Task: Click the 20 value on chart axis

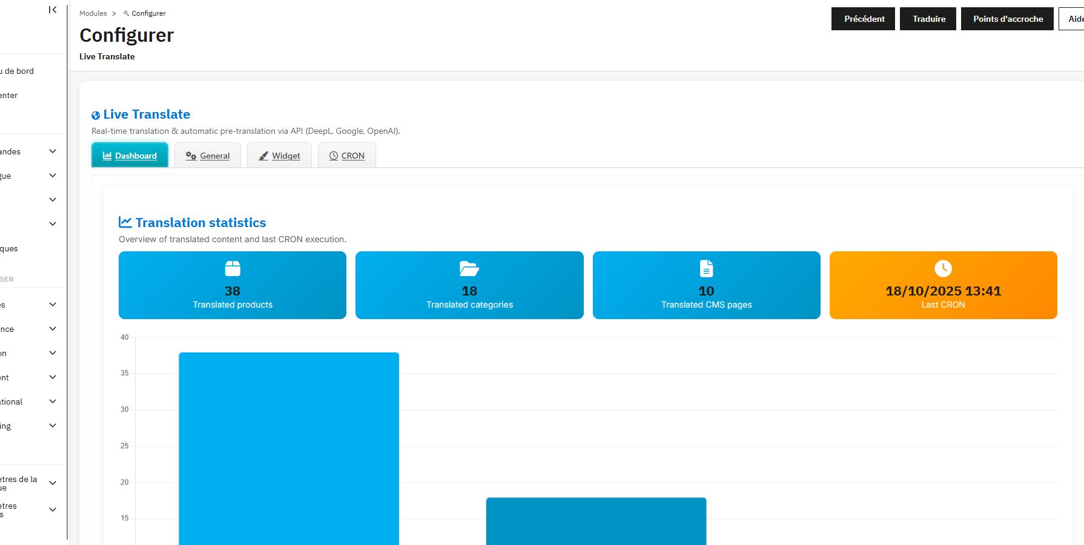Action: (x=124, y=482)
